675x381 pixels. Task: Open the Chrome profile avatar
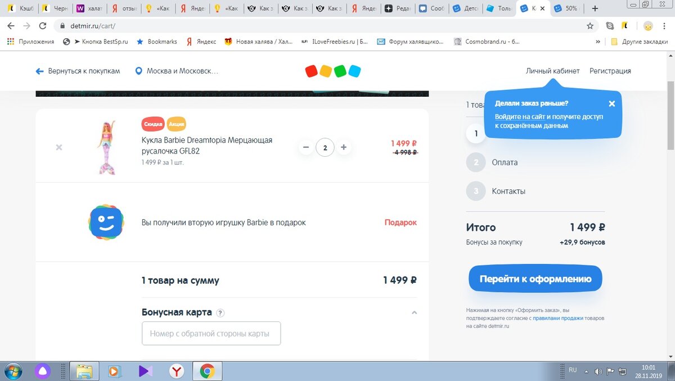click(648, 26)
